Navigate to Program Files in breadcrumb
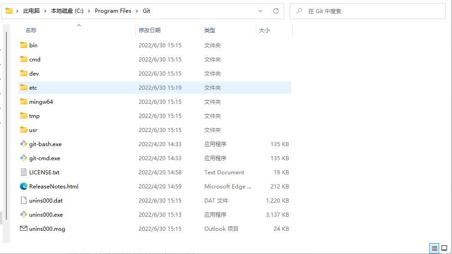This screenshot has width=452, height=254. (x=113, y=11)
